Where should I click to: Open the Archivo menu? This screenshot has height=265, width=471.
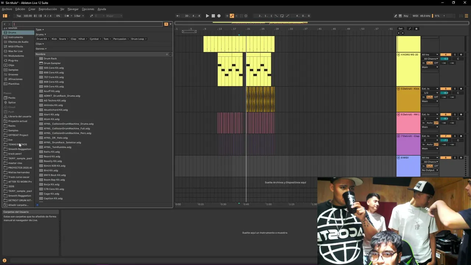tap(7, 9)
